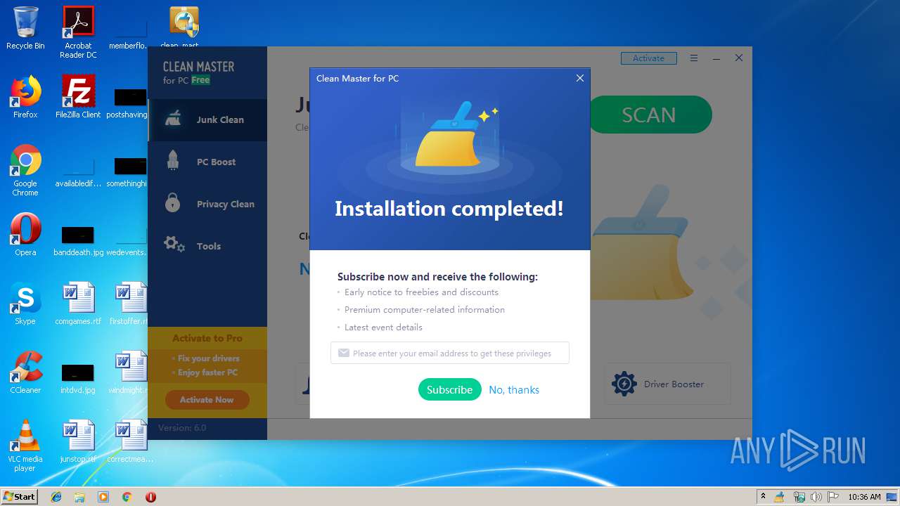The image size is (900, 506).
Task: Click Chrome icon in the taskbar
Action: tap(127, 497)
